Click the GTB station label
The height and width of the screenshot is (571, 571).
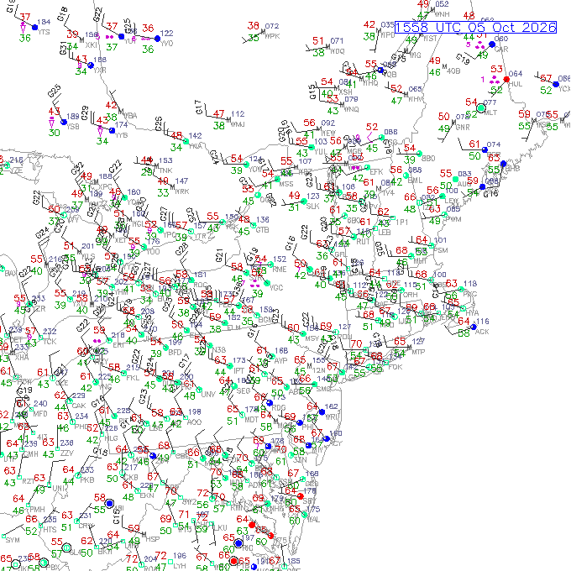[262, 230]
